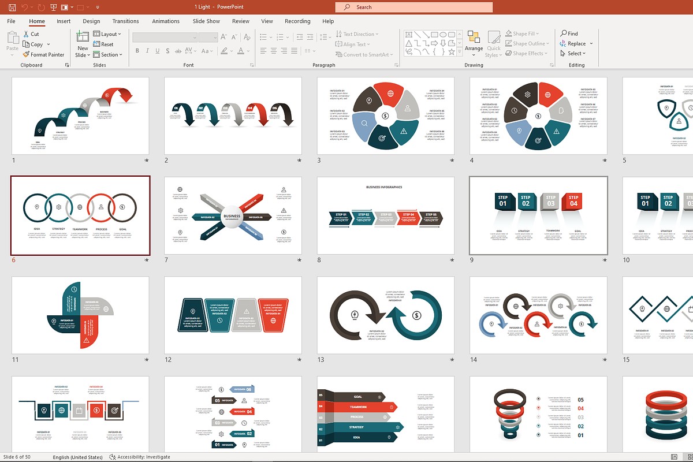Click Decrease Font Size icon
Viewport: 693px width, 462px height.
click(x=234, y=37)
